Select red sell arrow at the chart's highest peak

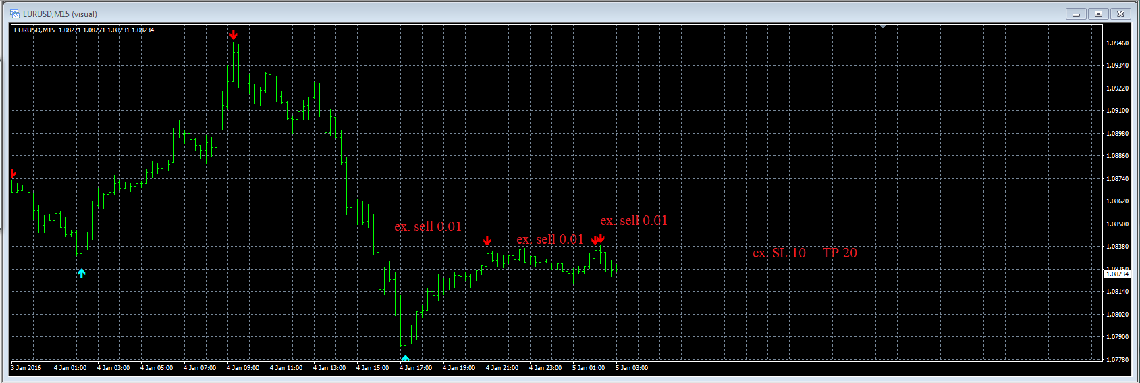tap(234, 34)
